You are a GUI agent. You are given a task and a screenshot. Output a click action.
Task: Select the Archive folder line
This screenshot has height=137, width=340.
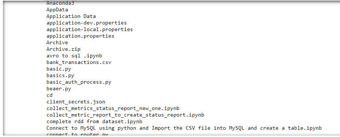click(x=57, y=42)
